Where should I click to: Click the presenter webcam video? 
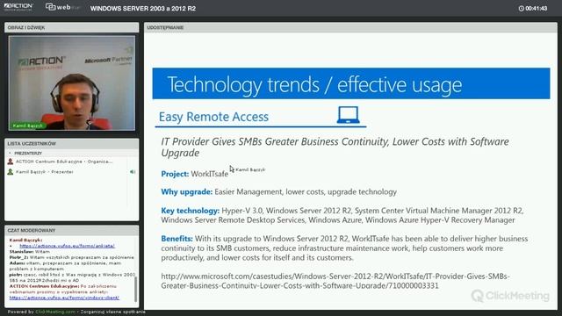[x=72, y=83]
